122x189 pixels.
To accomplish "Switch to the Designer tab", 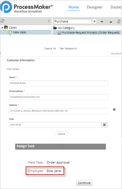I will (95, 7).
